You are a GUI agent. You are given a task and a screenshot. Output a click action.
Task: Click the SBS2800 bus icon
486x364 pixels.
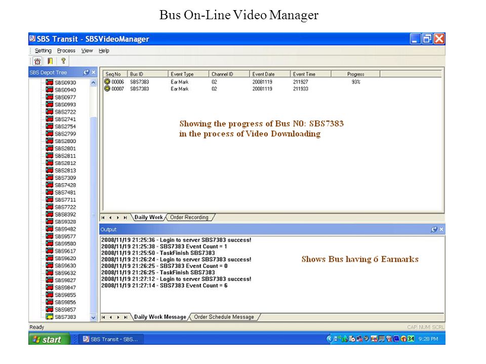[x=49, y=141]
